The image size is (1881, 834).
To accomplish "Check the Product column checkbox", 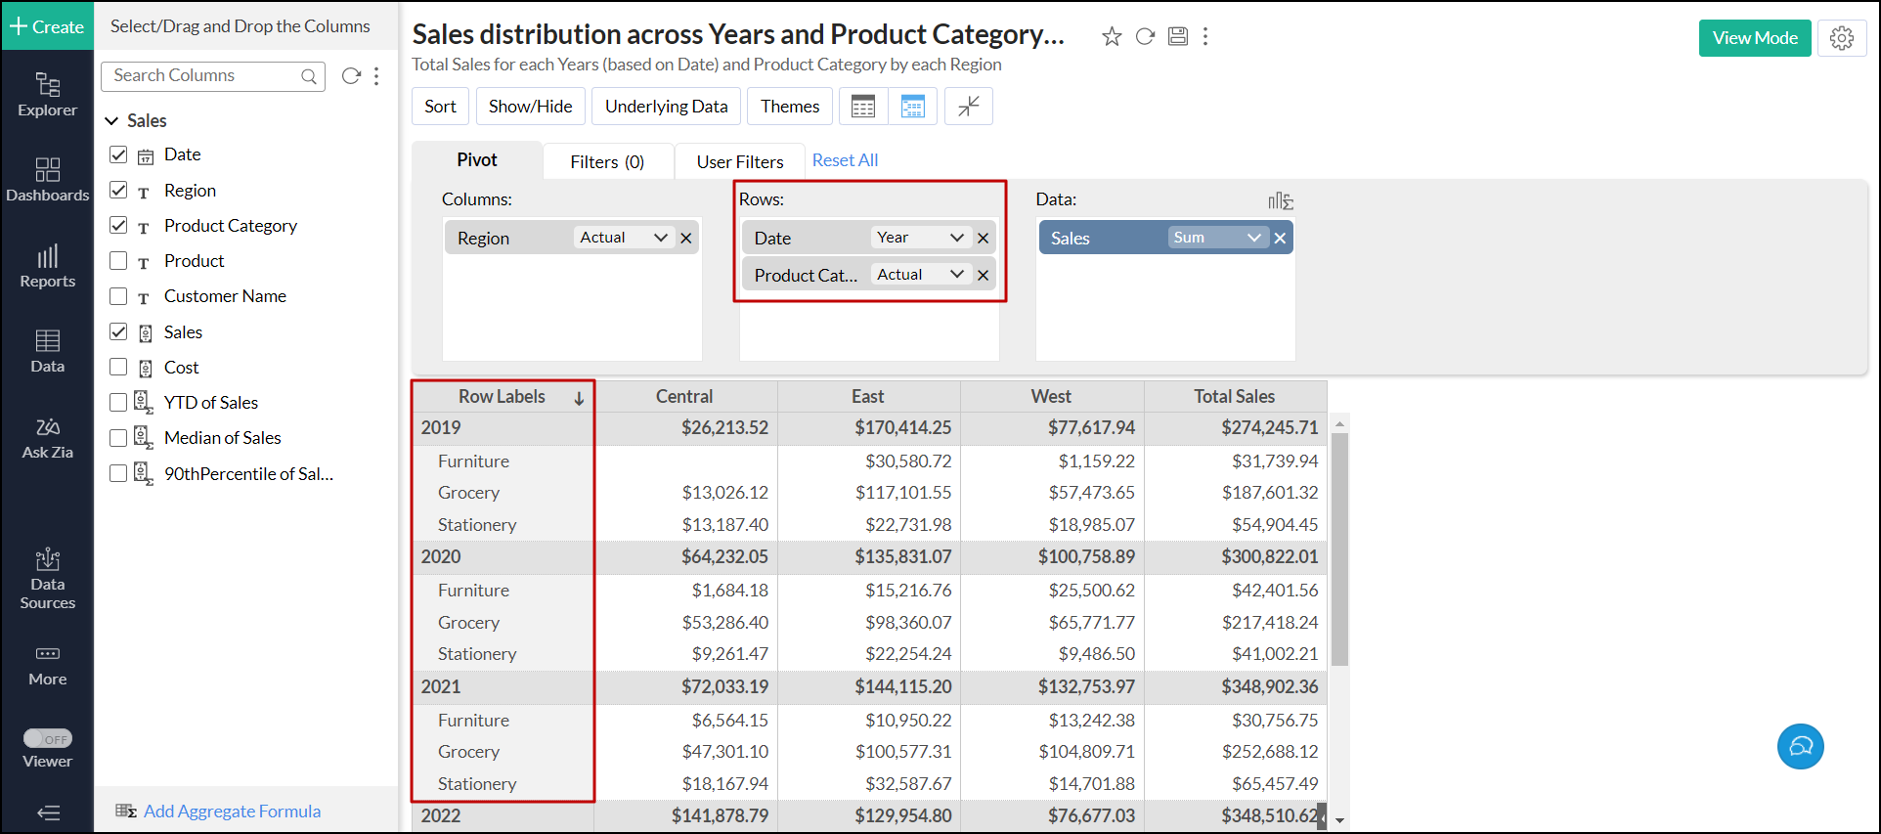I will [x=118, y=261].
